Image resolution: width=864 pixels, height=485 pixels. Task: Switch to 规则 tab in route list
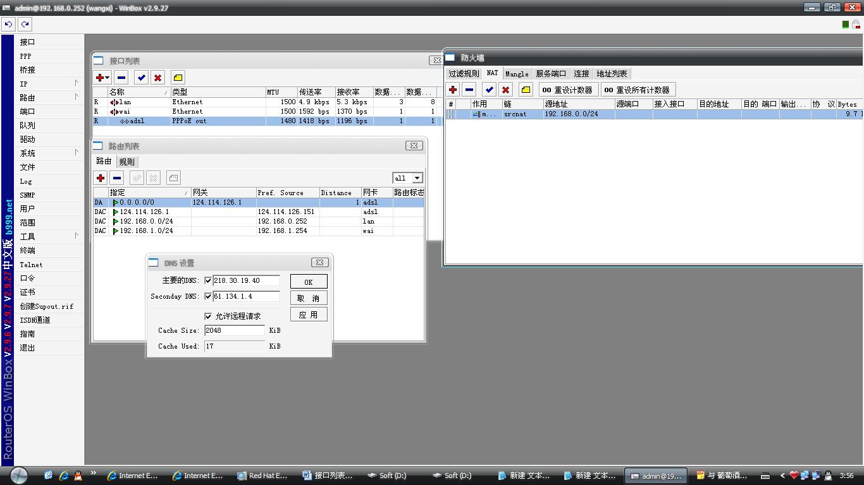pos(127,162)
